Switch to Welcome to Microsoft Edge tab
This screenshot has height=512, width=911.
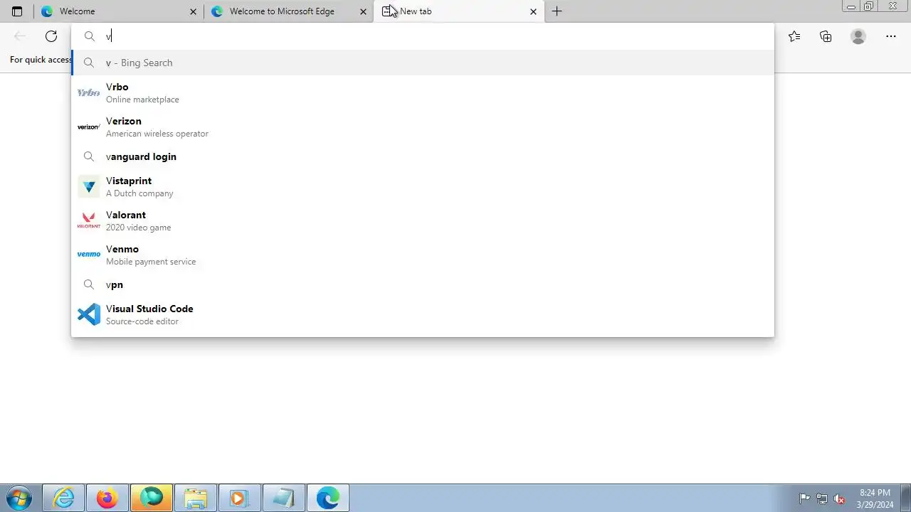(x=288, y=11)
